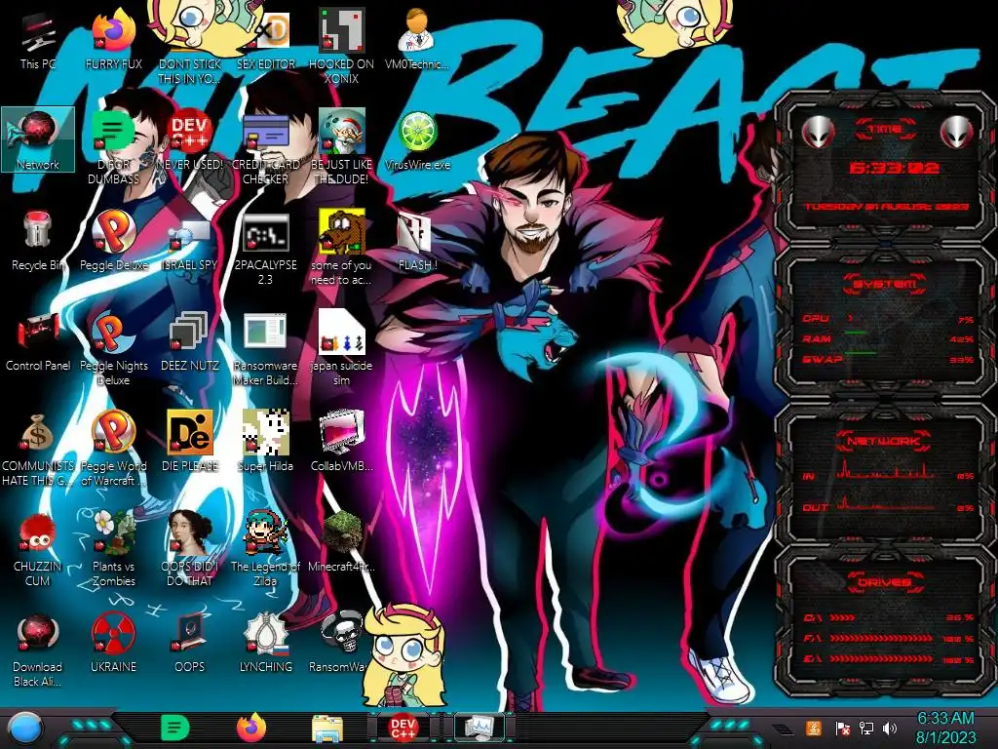Open the VM0Technic... desktop shortcut
Image resolution: width=998 pixels, height=749 pixels.
click(x=417, y=40)
